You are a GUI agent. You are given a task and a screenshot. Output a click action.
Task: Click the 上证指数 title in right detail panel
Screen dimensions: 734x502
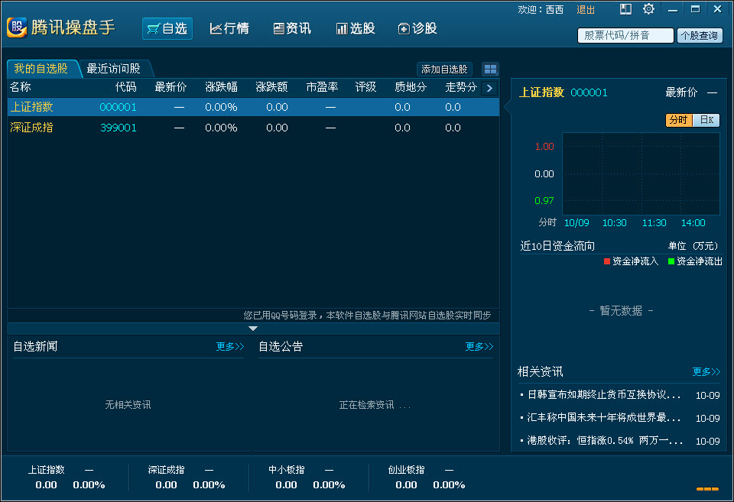point(541,92)
